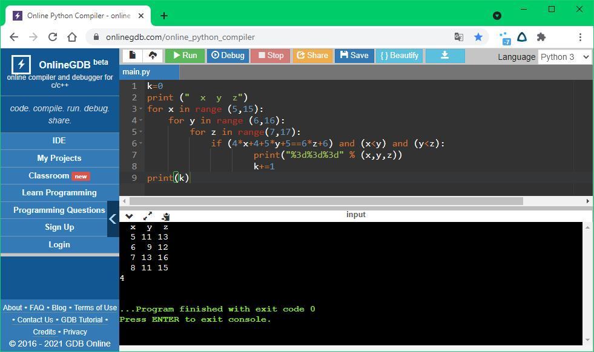Open the Terms of Use link

96,308
